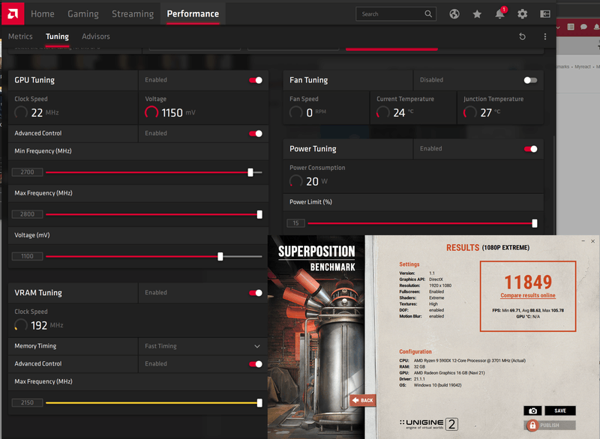
Task: Toggle VRAM Advanced Control switch
Action: tap(256, 364)
